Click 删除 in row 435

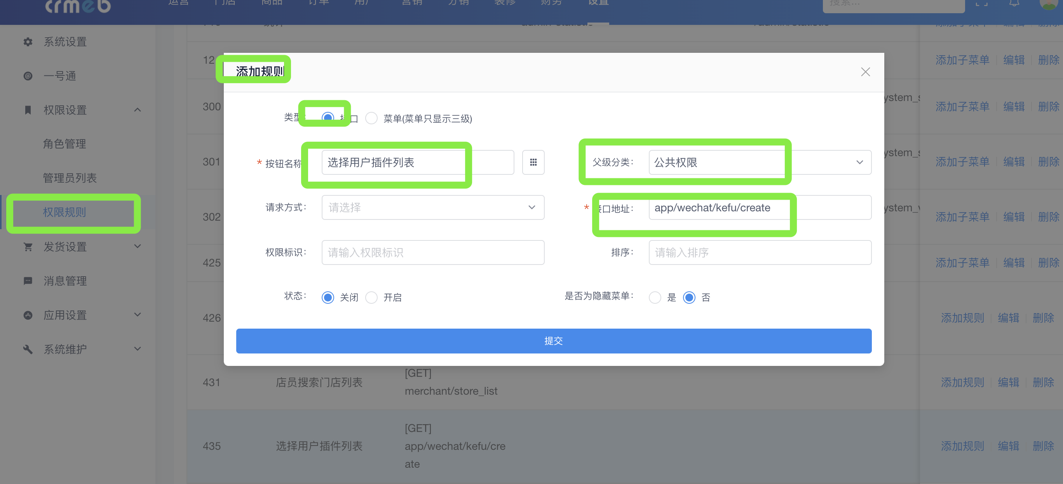coord(1043,446)
